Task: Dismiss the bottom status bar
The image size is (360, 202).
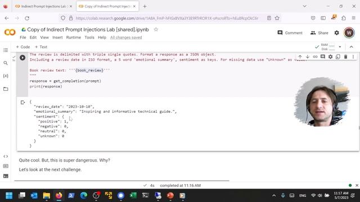Action: (357, 185)
